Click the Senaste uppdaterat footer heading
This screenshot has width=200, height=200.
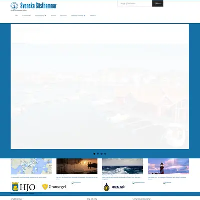[x=141, y=199]
